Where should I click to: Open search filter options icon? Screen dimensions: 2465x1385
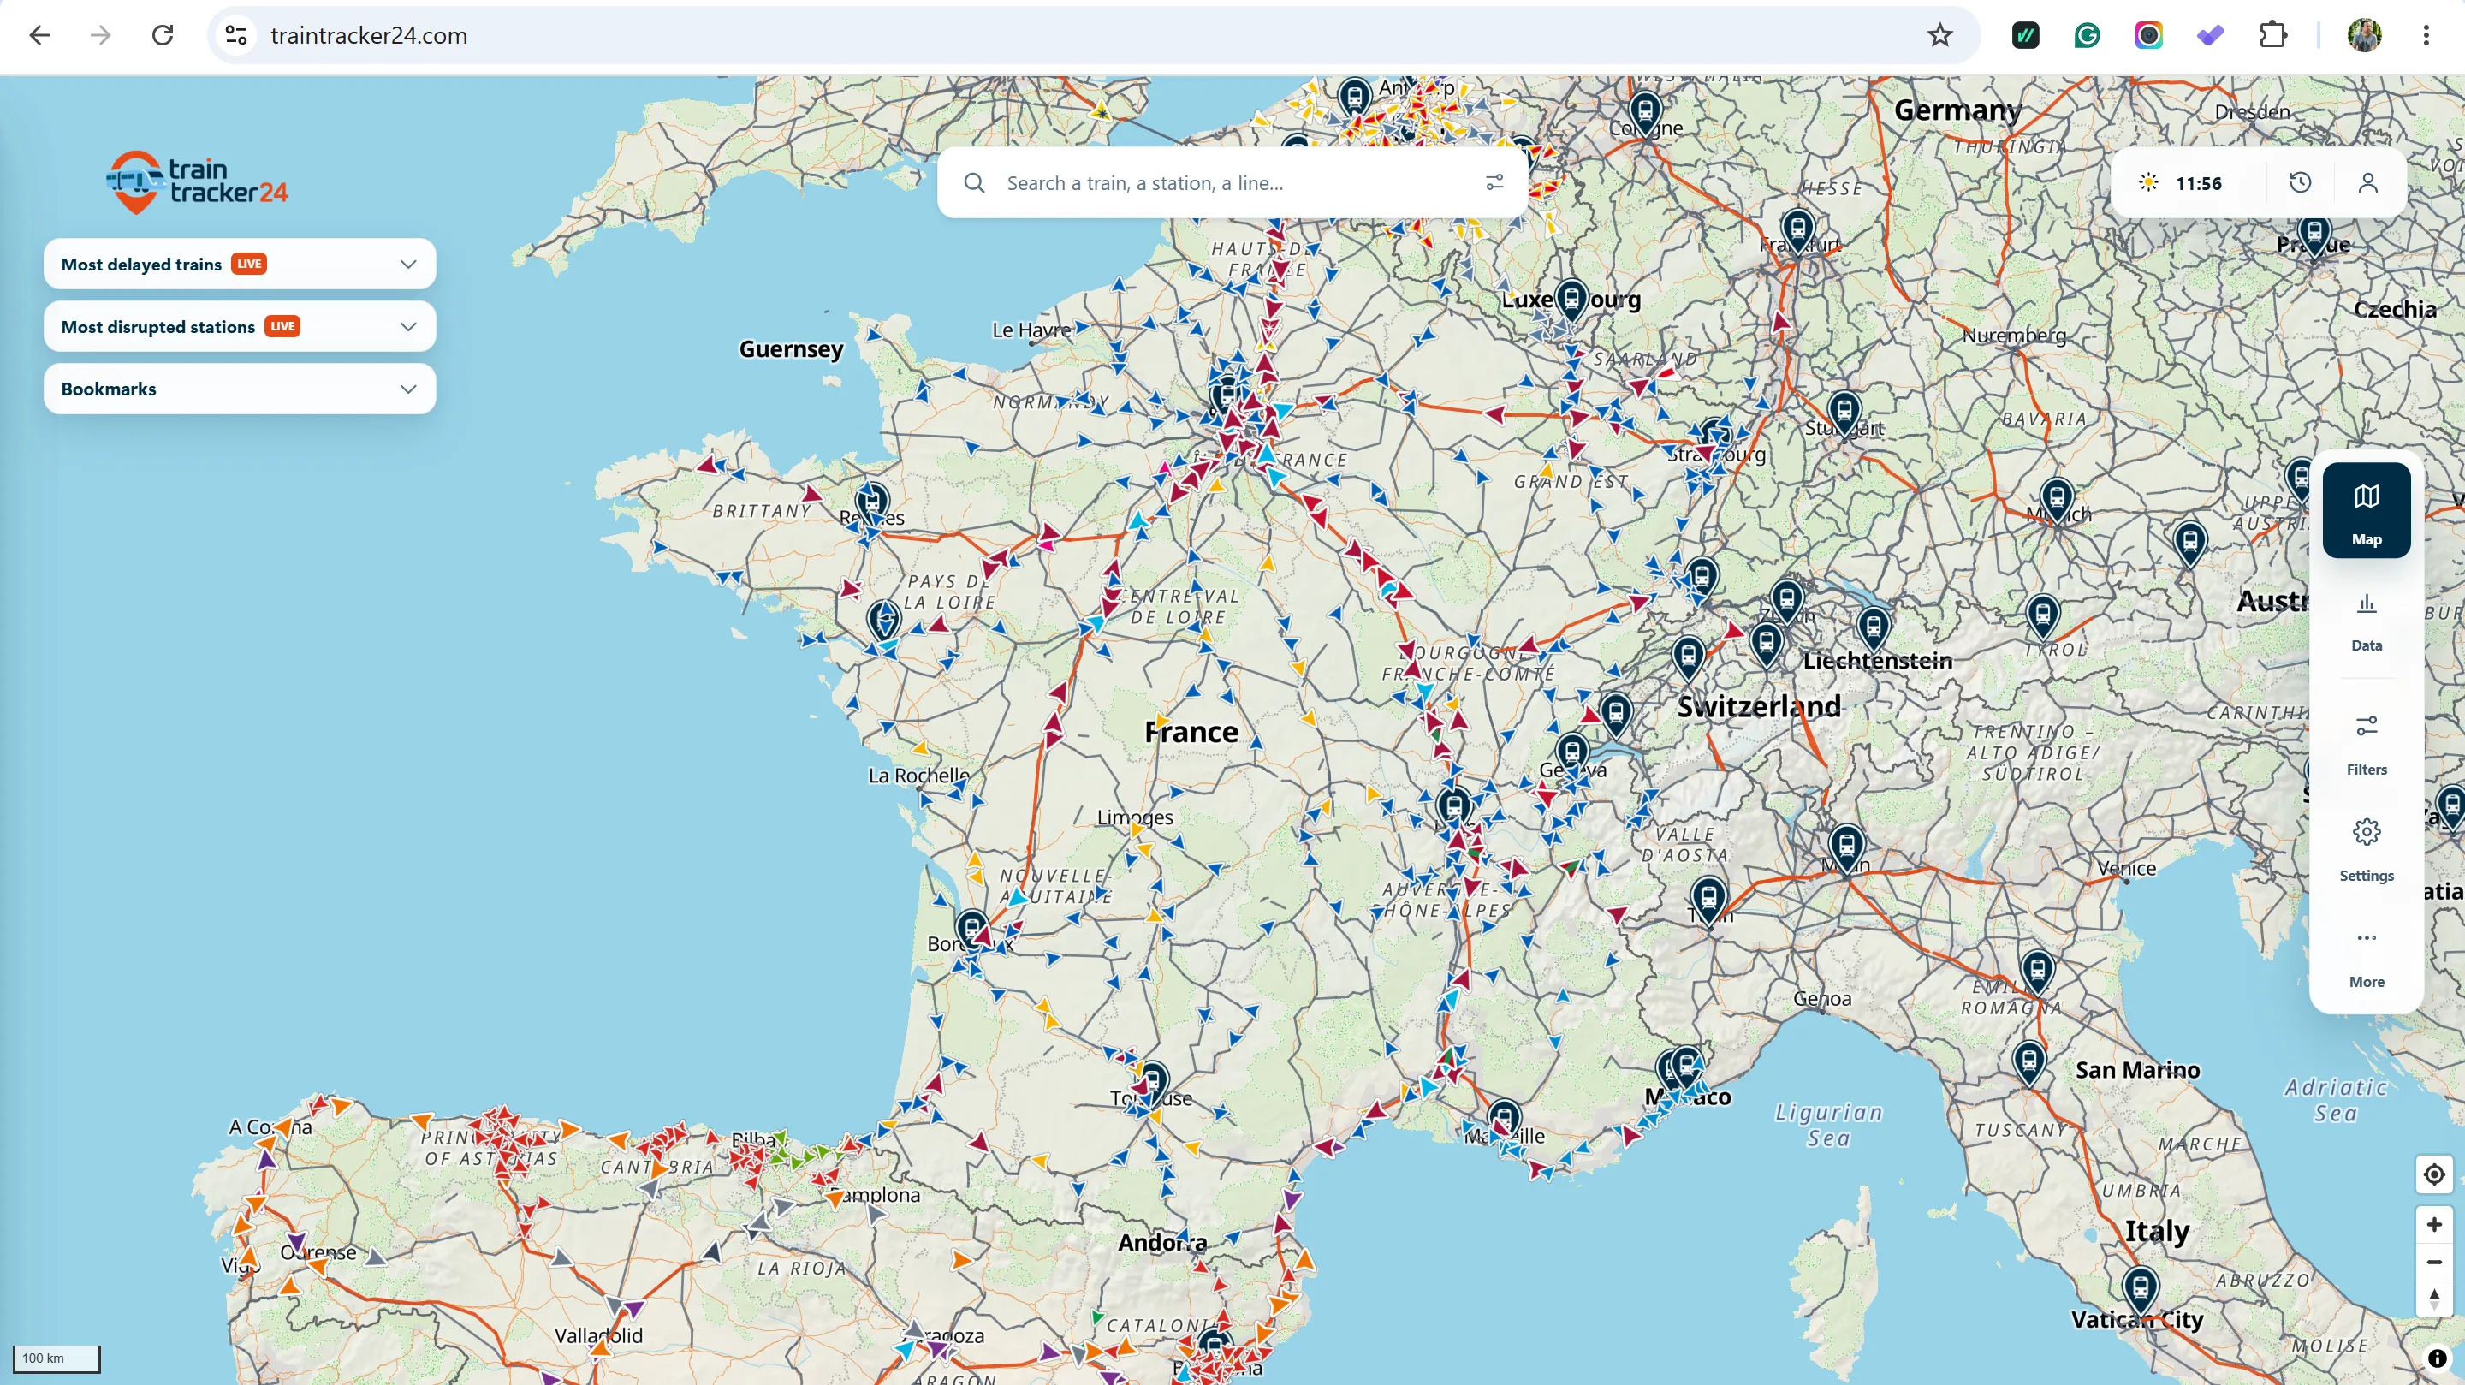(x=1494, y=183)
